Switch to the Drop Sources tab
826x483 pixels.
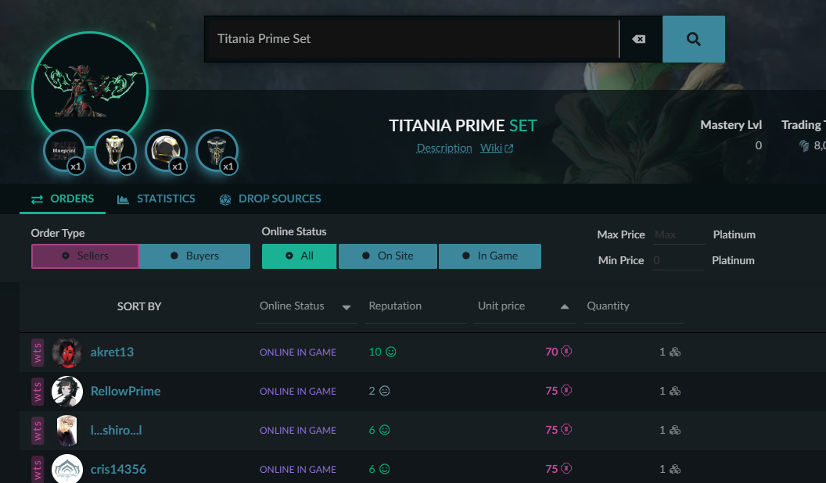click(270, 199)
